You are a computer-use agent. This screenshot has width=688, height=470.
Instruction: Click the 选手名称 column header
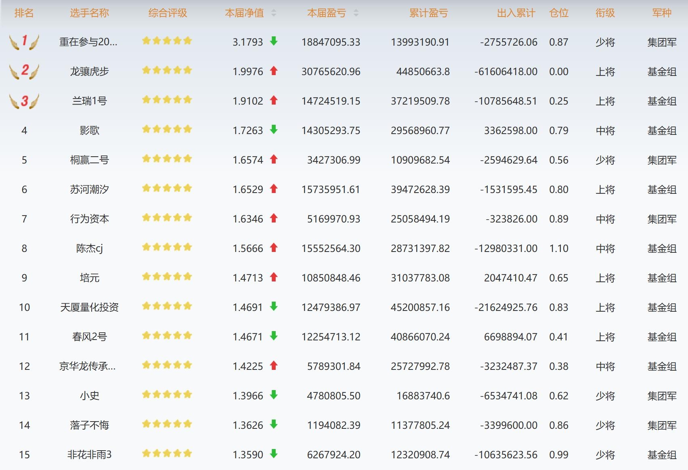click(x=89, y=13)
